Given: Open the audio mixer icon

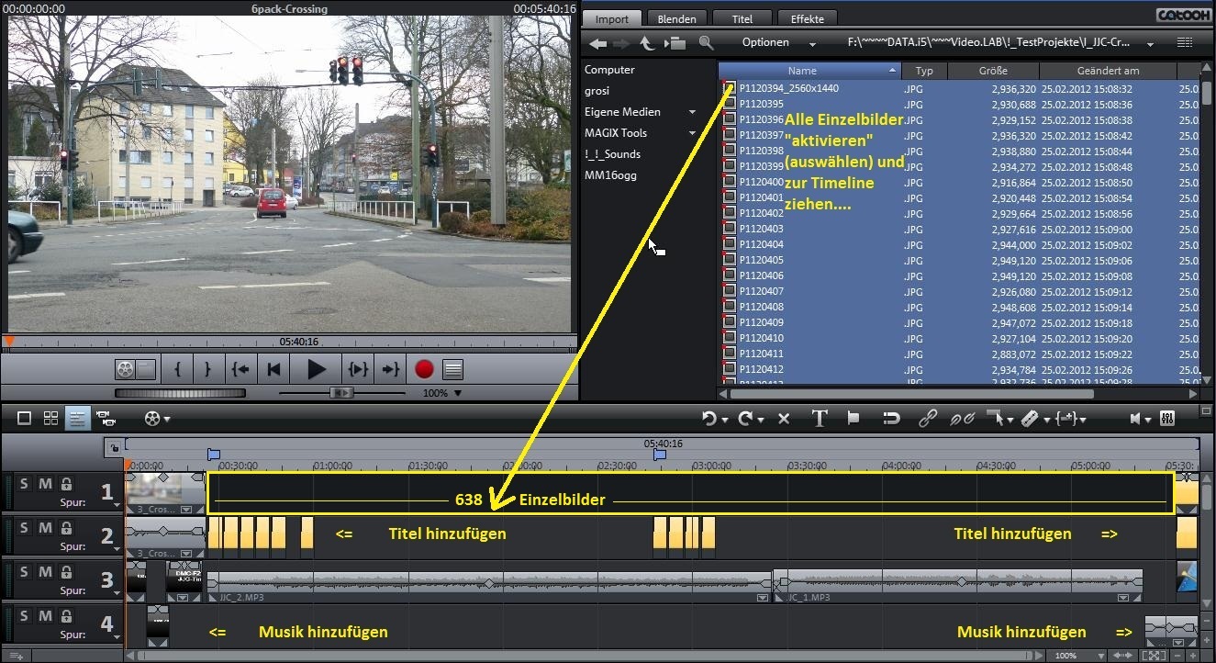Looking at the screenshot, I should [1167, 419].
